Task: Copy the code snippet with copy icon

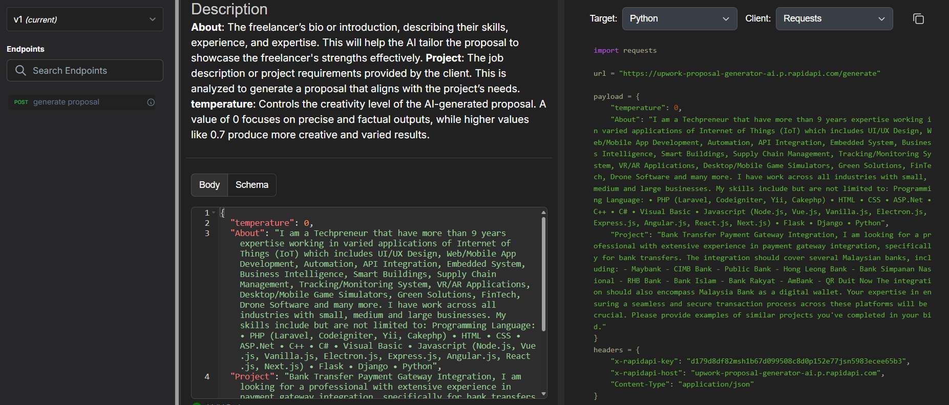Action: click(x=918, y=19)
